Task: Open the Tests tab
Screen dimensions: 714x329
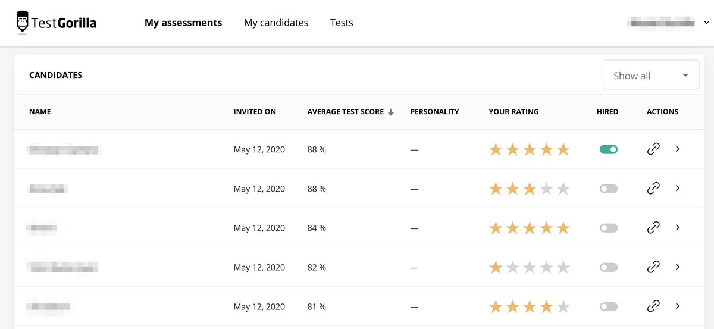Action: point(342,23)
